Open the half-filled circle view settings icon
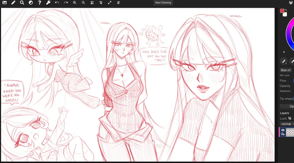 coord(31,3)
